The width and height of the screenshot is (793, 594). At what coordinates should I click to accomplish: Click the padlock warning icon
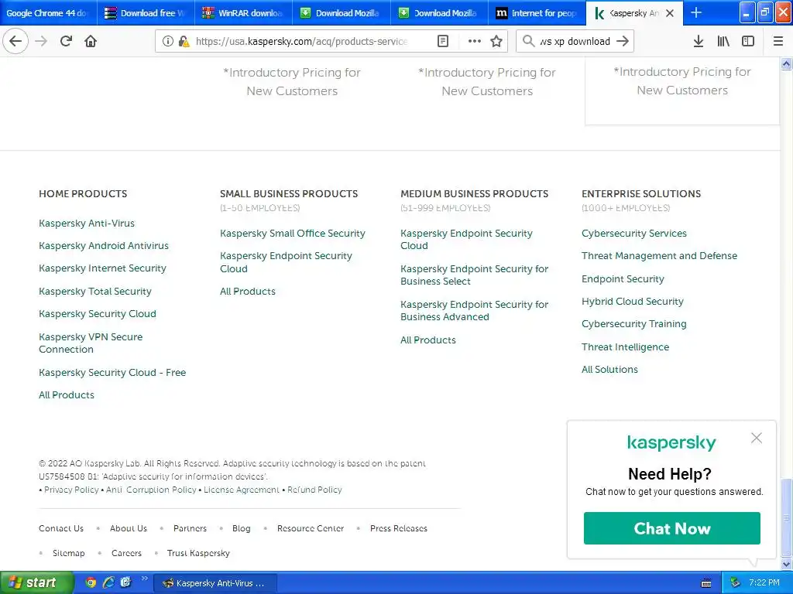[184, 41]
